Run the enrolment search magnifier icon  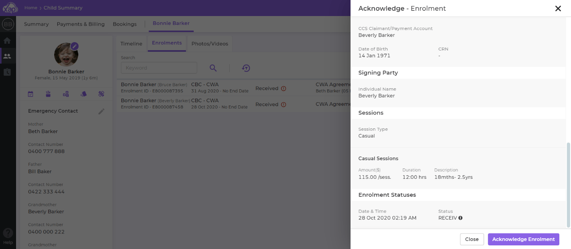pyautogui.click(x=213, y=68)
